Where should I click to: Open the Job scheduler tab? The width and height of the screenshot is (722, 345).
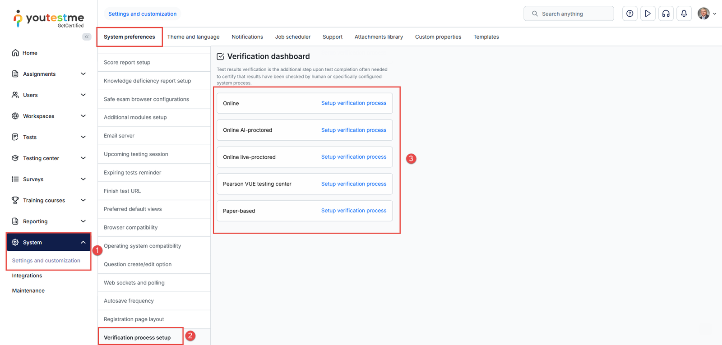click(x=292, y=37)
